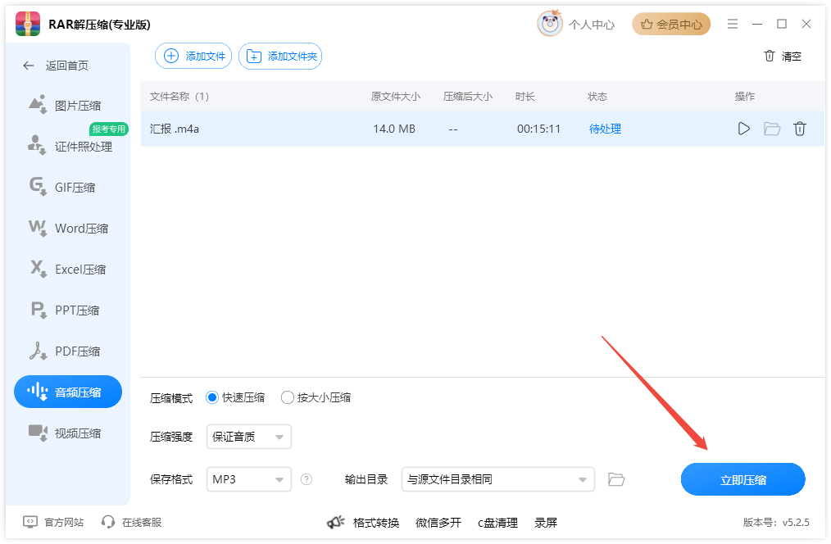Click the 添加文件 button
The width and height of the screenshot is (831, 544).
(193, 57)
